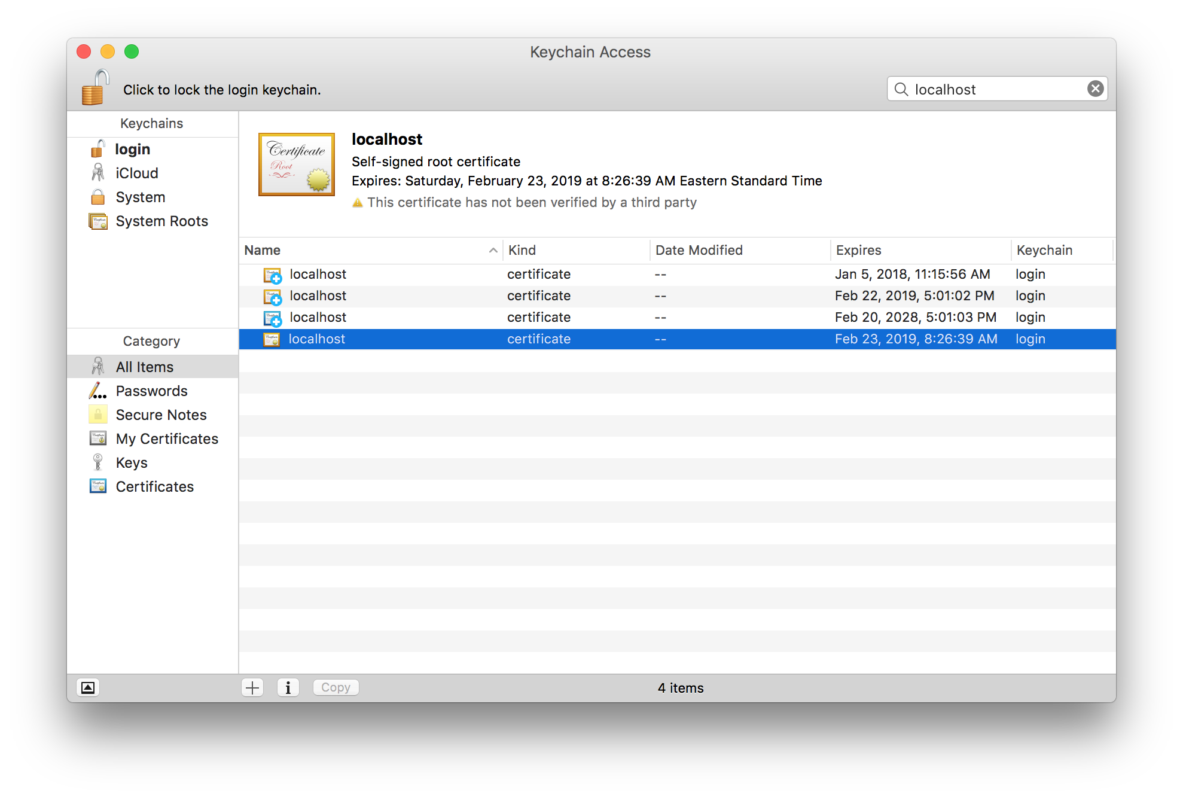The image size is (1183, 798).
Task: Toggle sorting by the Expires column
Action: click(x=858, y=250)
